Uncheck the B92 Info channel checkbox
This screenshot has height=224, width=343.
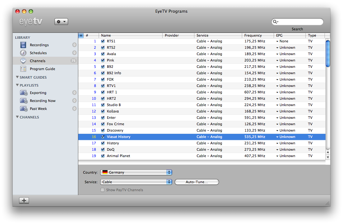click(x=103, y=73)
